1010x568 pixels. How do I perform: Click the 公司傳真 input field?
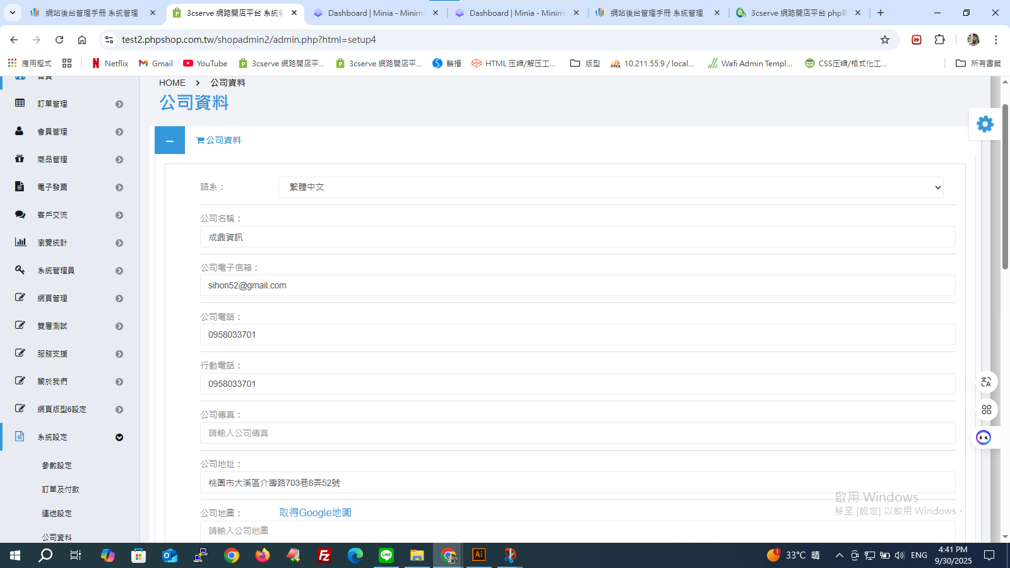click(x=578, y=433)
